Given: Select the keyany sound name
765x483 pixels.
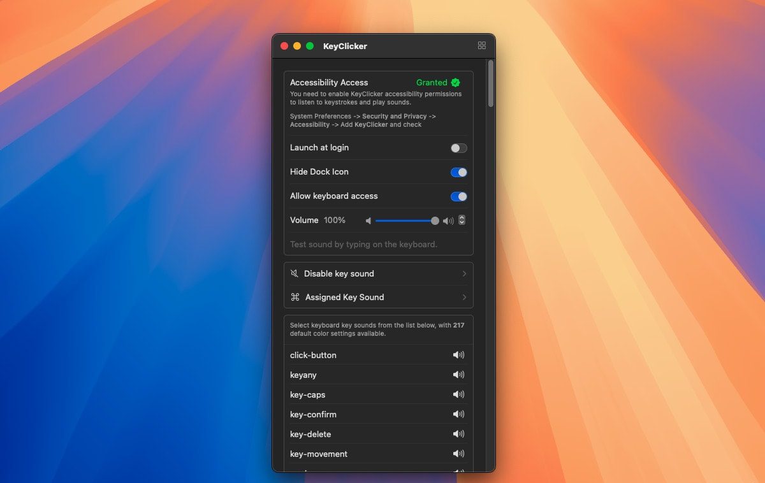Looking at the screenshot, I should coord(303,375).
